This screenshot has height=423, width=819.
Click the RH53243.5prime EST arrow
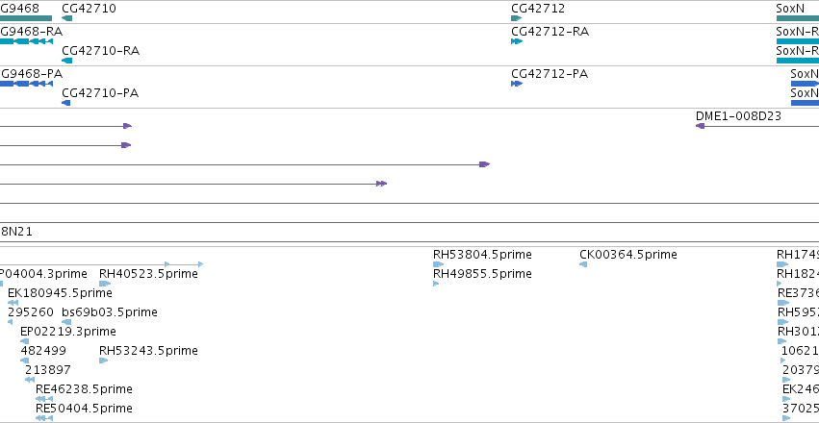(x=103, y=361)
